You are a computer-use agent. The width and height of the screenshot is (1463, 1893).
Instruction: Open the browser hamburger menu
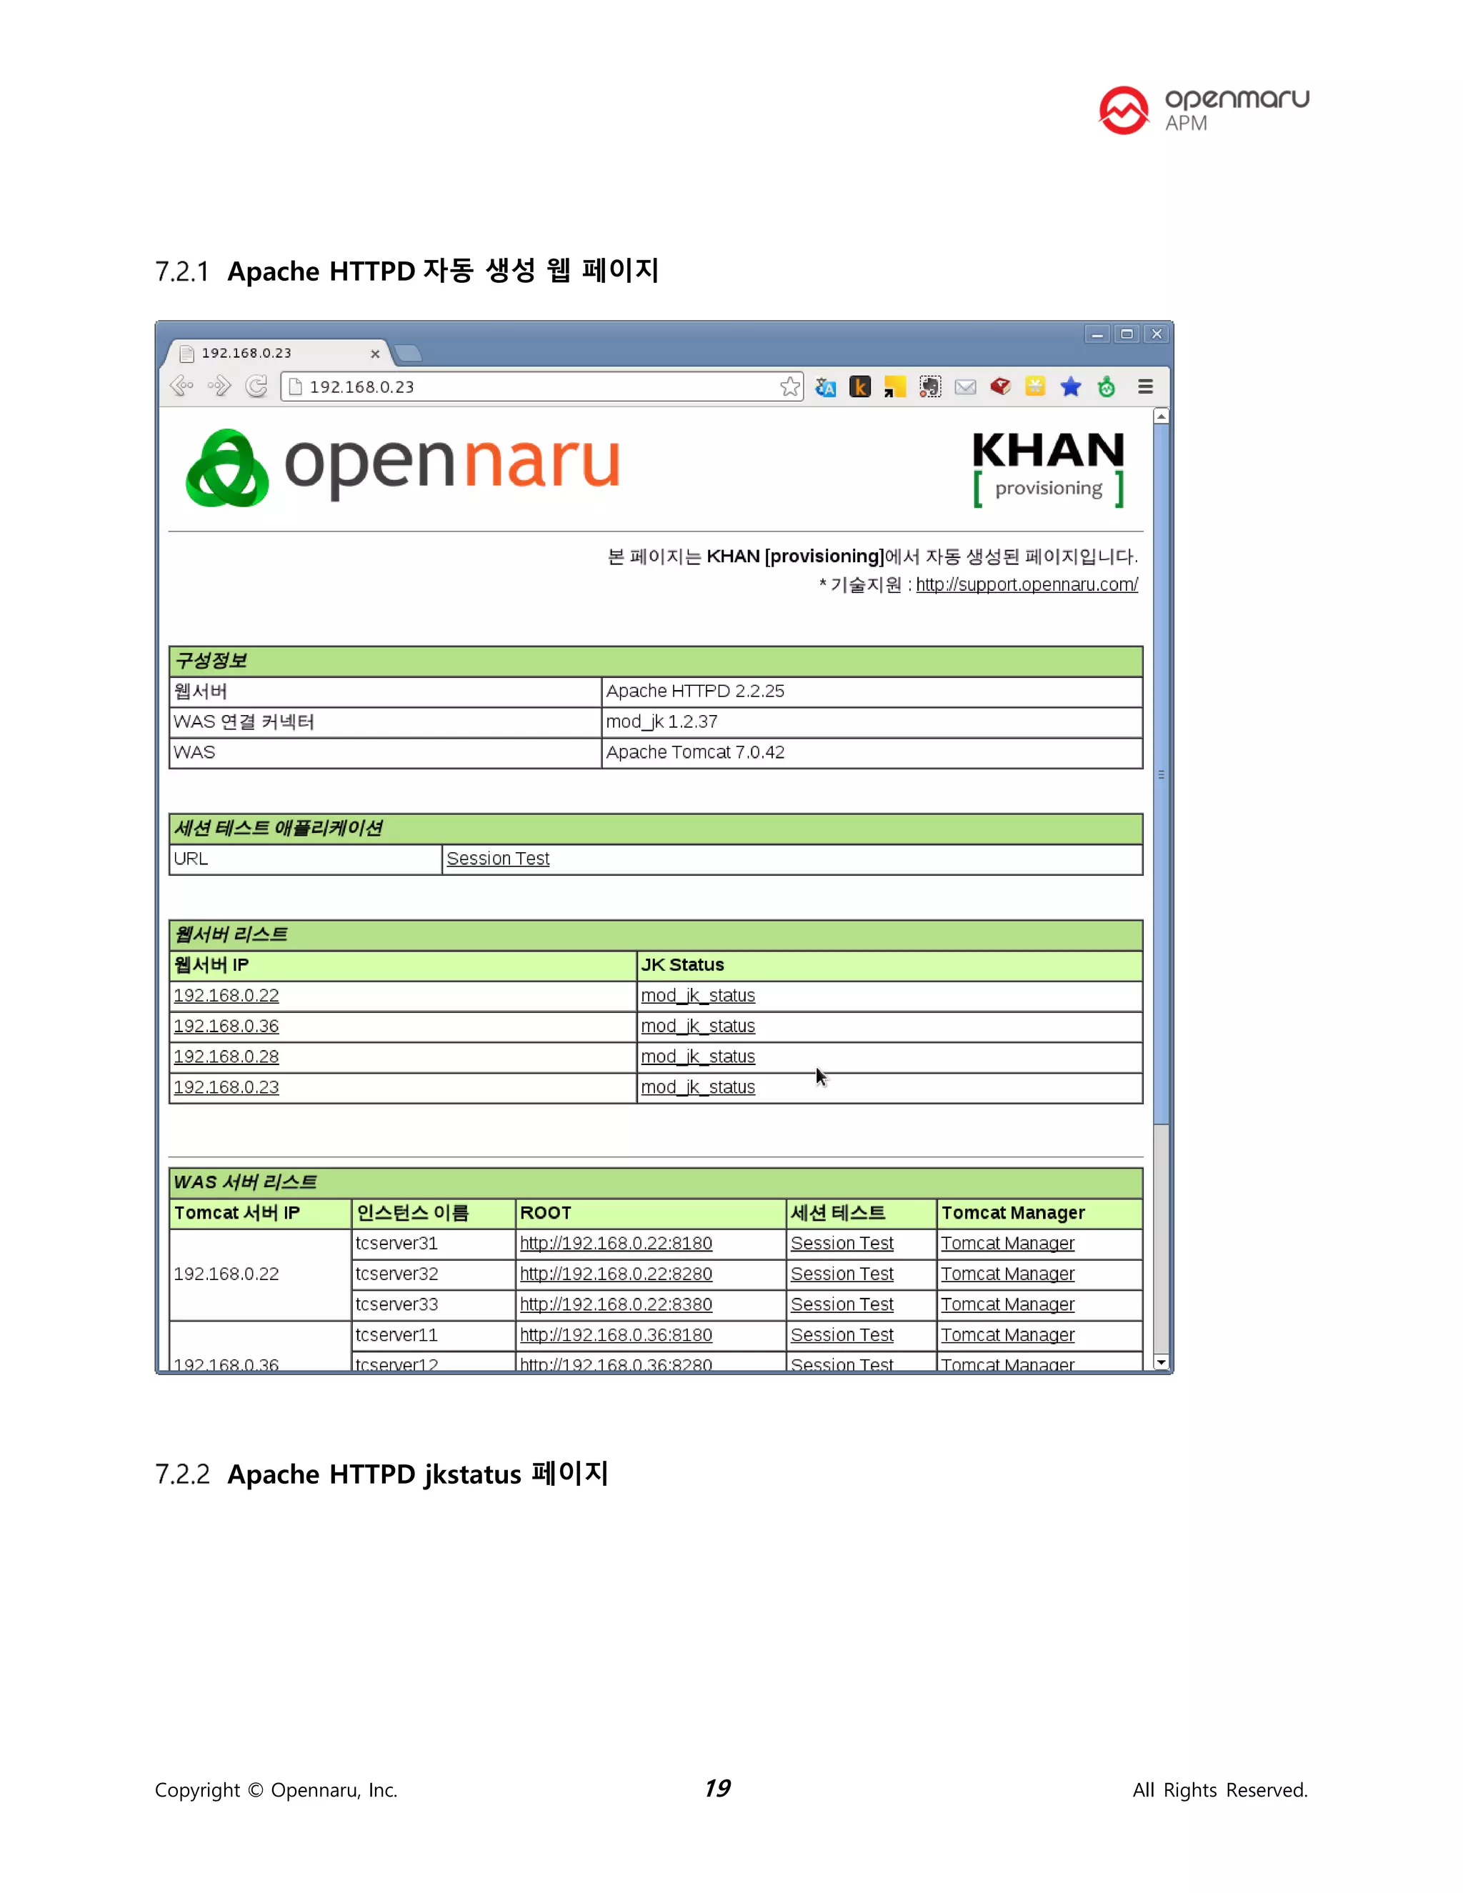click(x=1145, y=386)
